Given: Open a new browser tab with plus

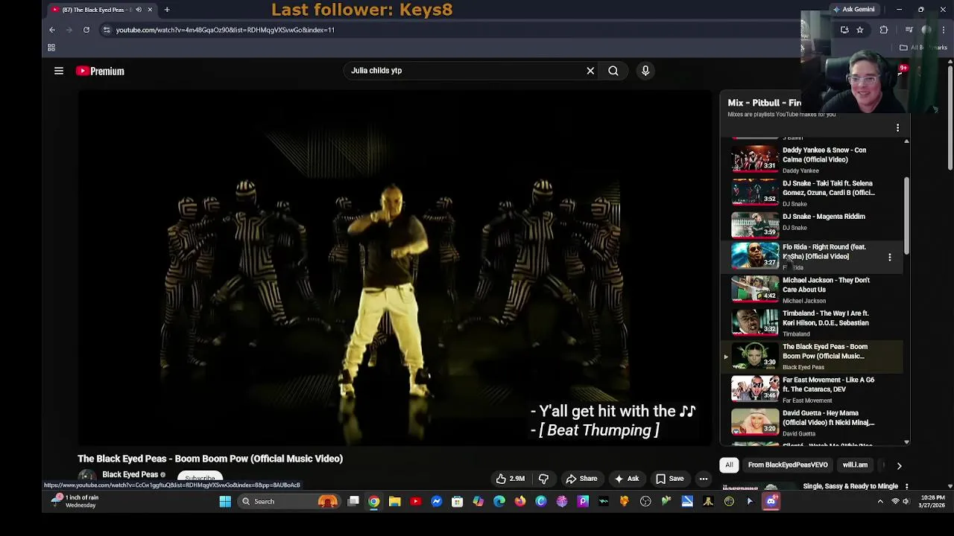Looking at the screenshot, I should click(x=167, y=10).
